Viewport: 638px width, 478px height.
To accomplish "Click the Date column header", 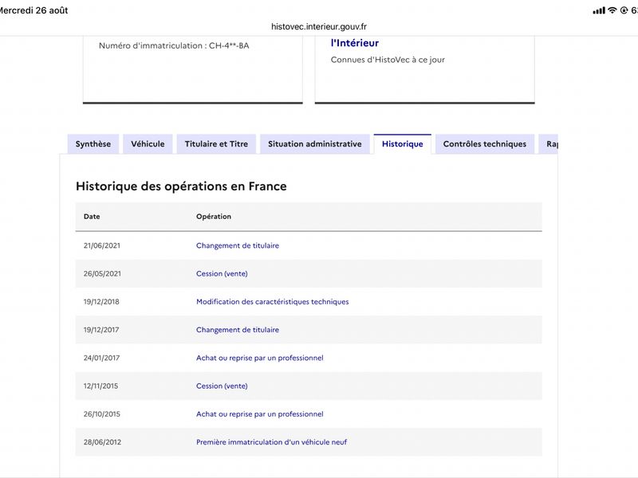I will coord(92,217).
